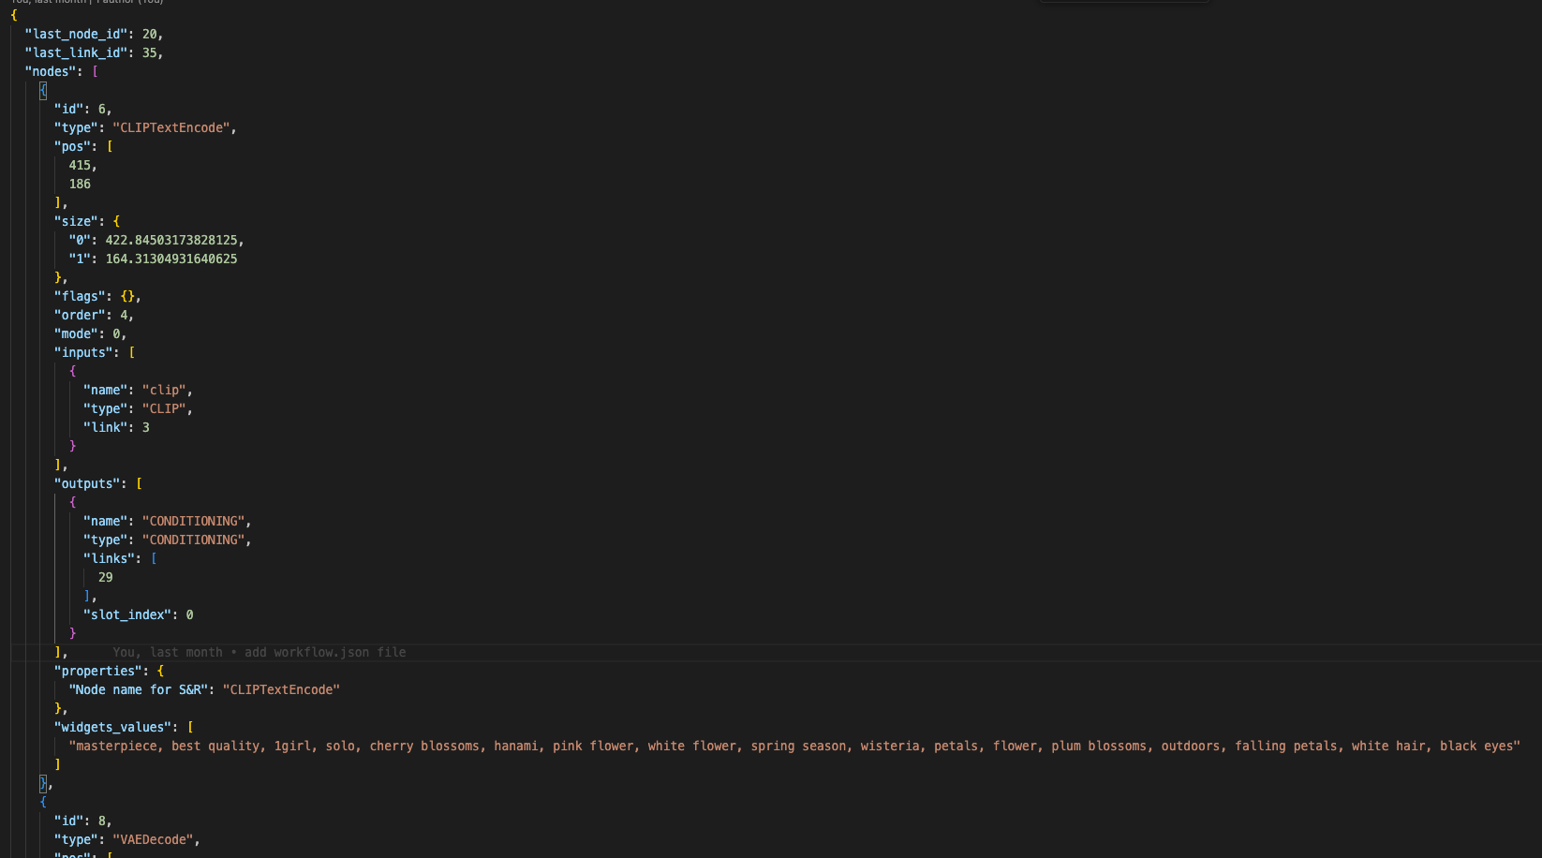This screenshot has width=1542, height=858.
Task: Click the slot_index value 0
Action: click(x=191, y=614)
